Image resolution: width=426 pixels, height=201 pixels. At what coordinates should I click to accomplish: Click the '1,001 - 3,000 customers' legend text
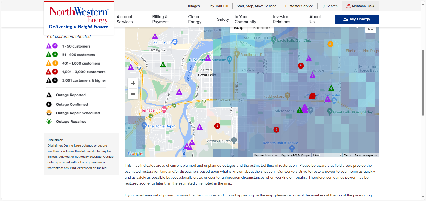point(84,72)
